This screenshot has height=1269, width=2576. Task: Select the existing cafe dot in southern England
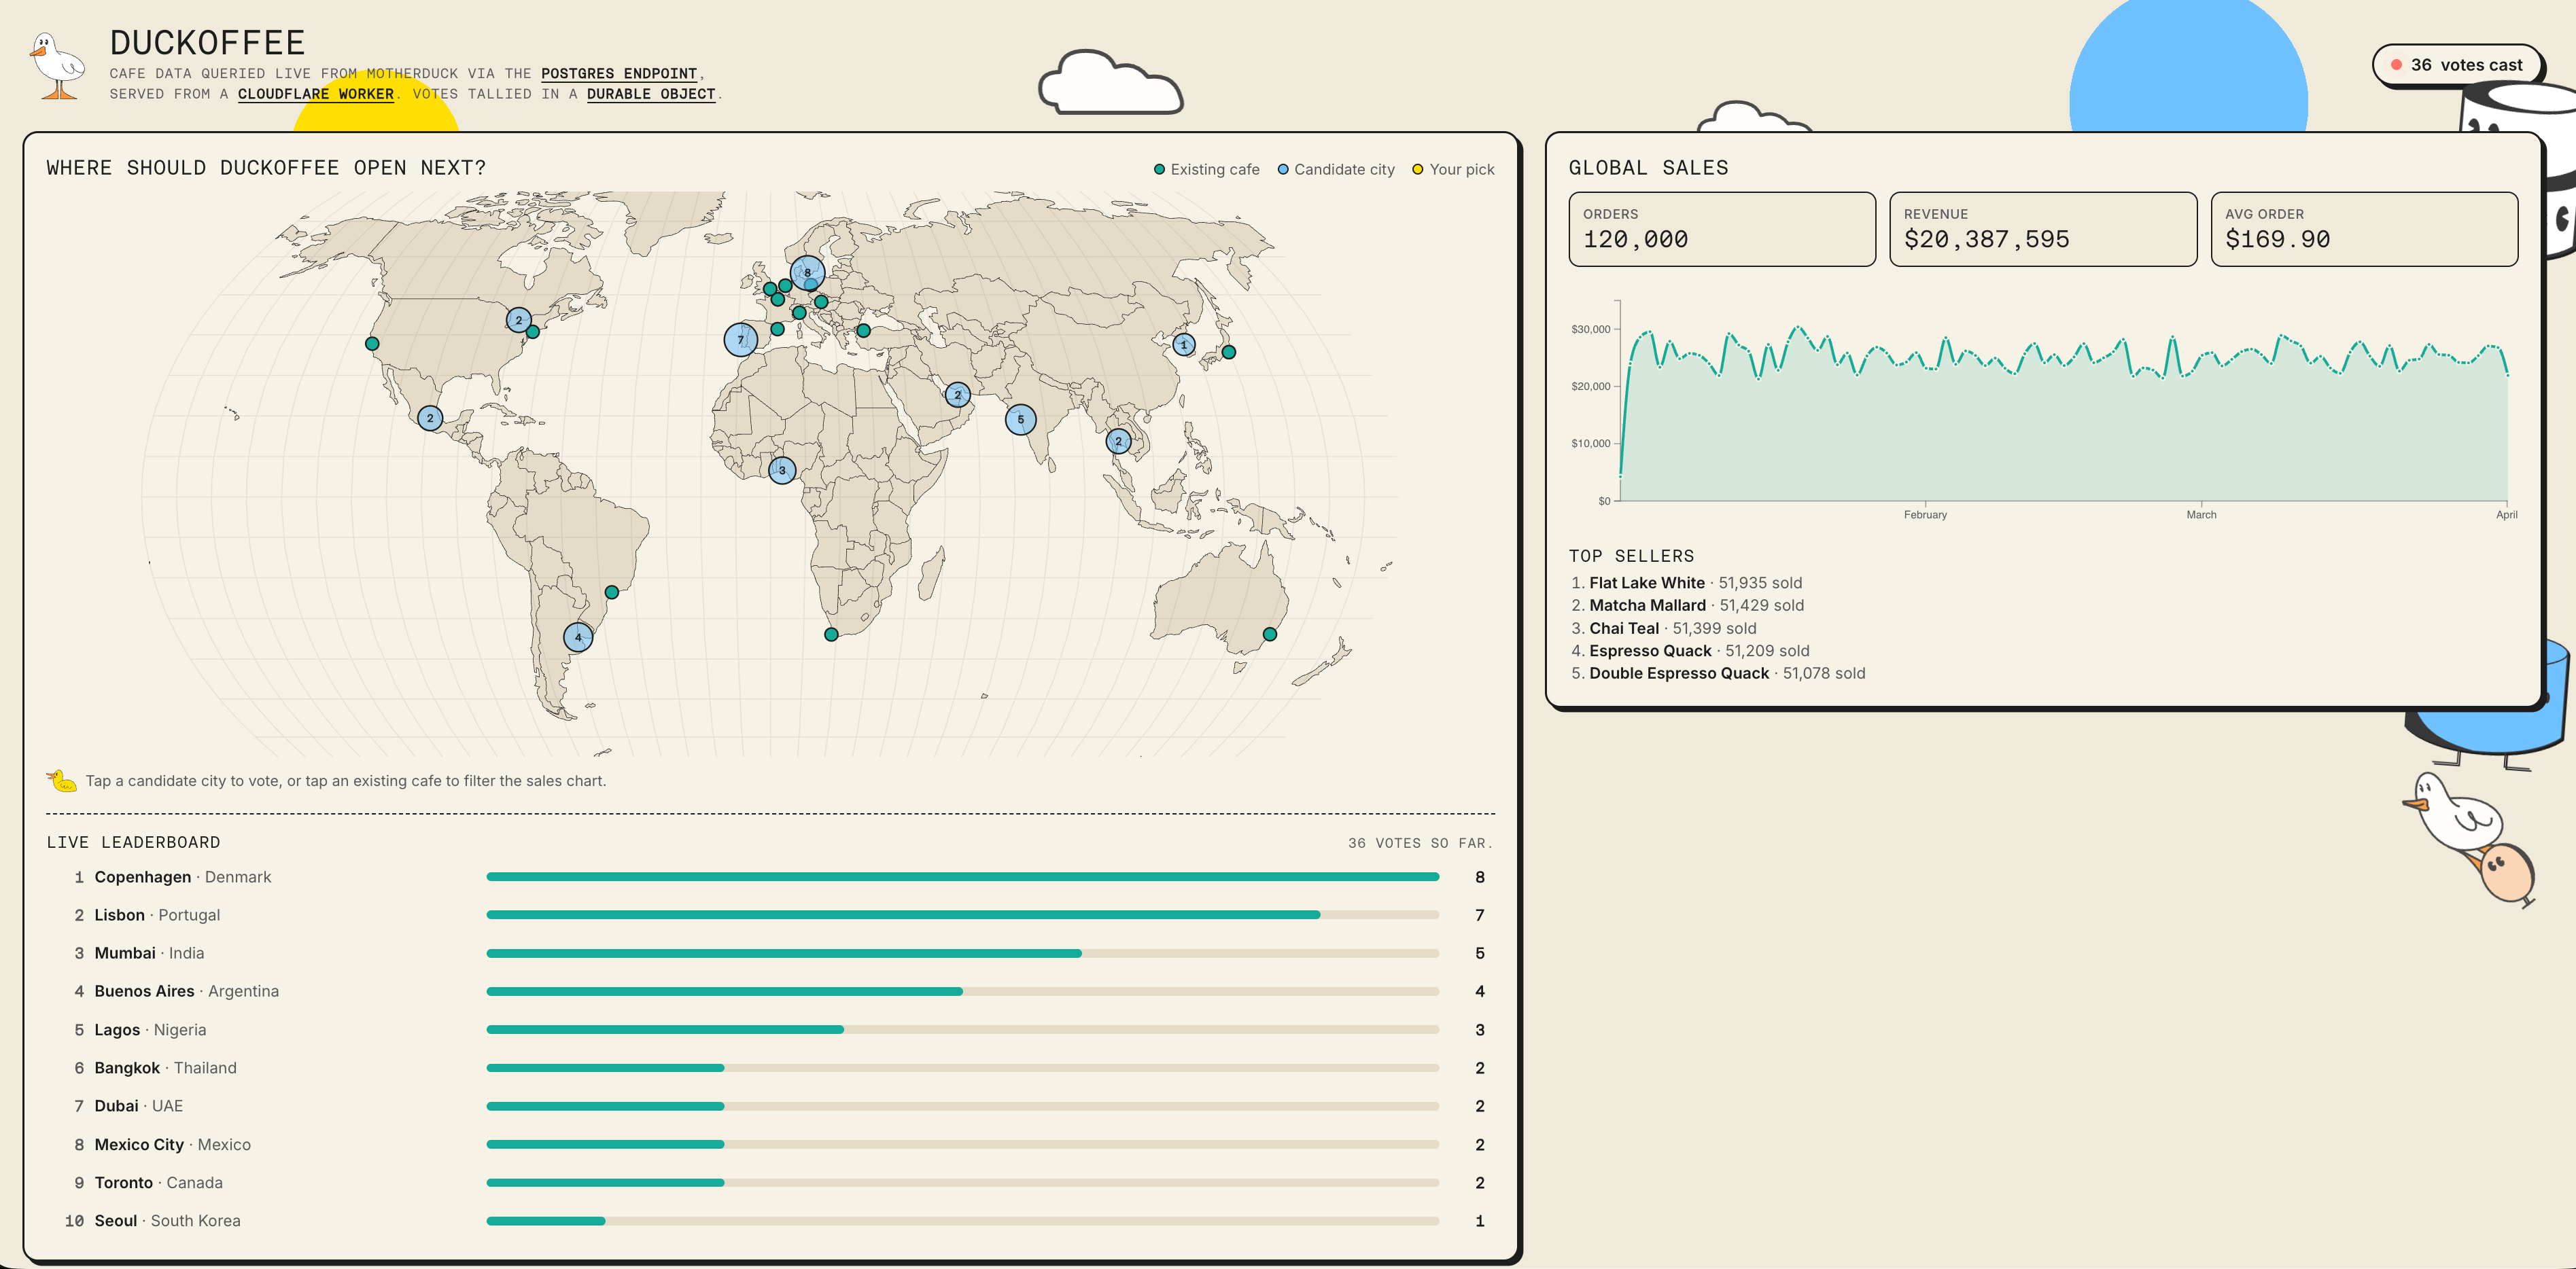pos(770,289)
